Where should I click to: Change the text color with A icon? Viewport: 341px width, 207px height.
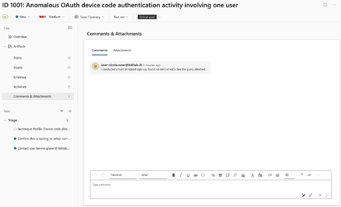tap(252, 175)
